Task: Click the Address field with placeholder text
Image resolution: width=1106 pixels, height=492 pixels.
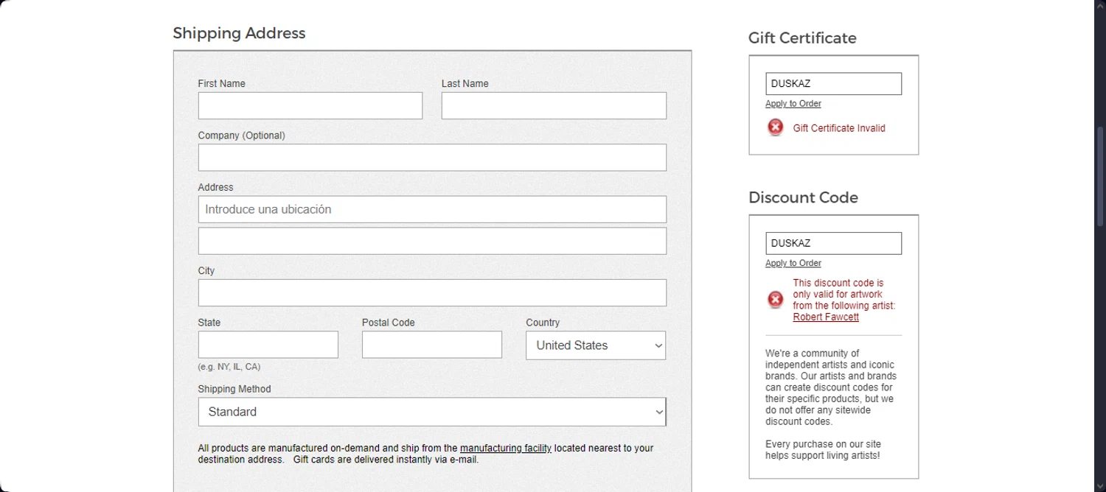Action: tap(431, 209)
